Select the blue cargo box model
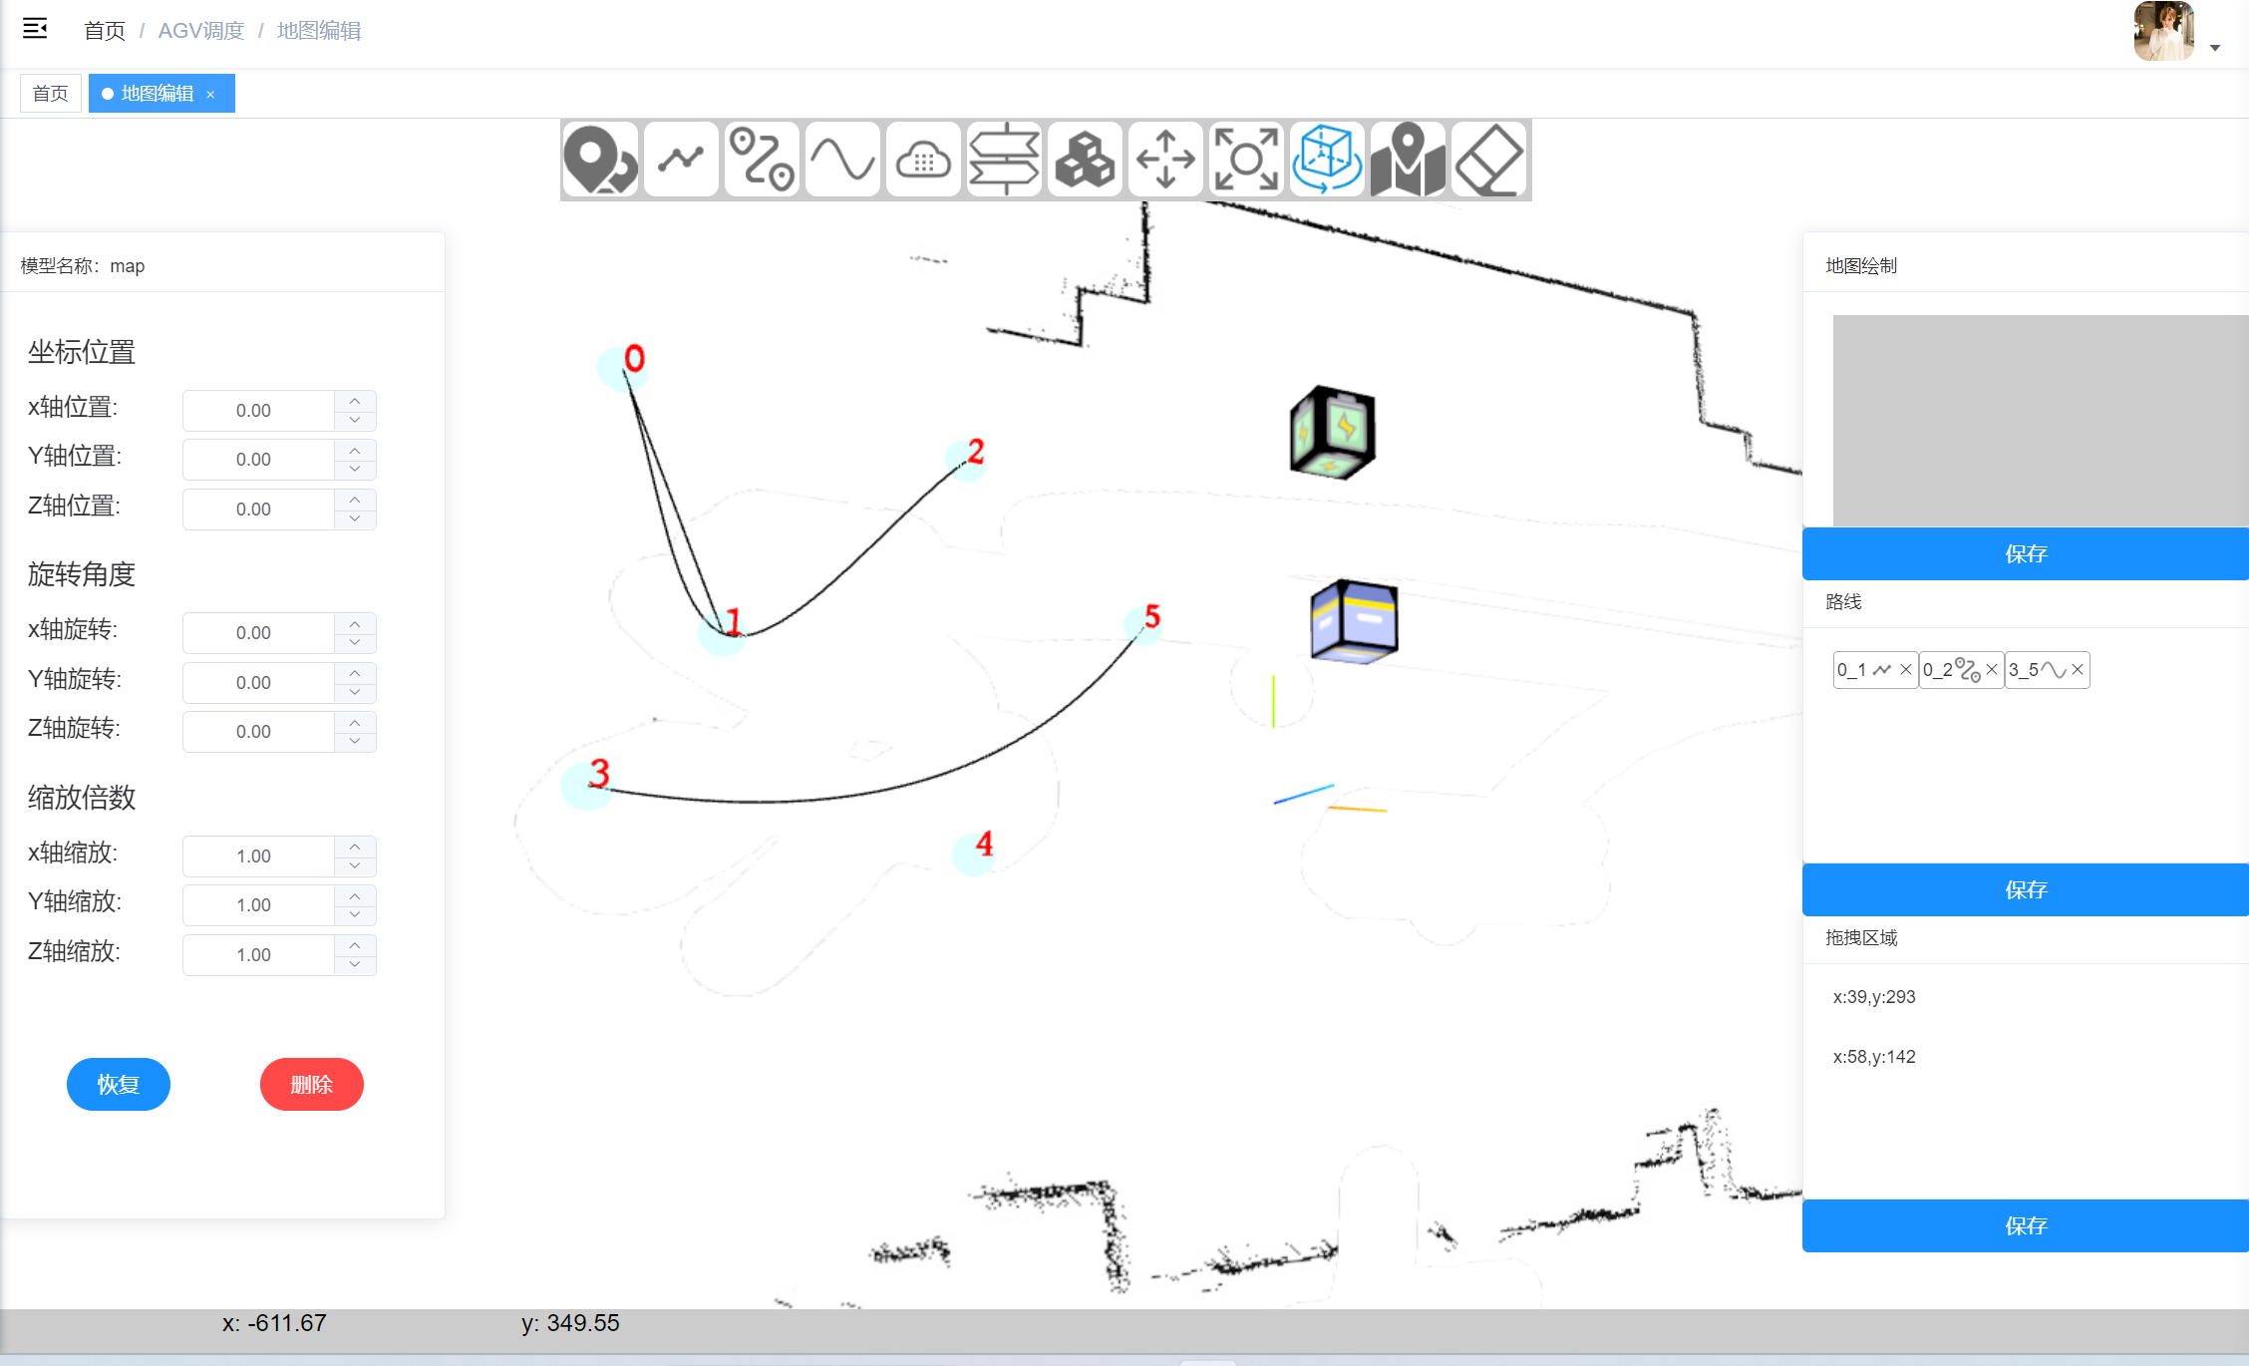Viewport: 2249px width, 1366px height. click(1354, 621)
